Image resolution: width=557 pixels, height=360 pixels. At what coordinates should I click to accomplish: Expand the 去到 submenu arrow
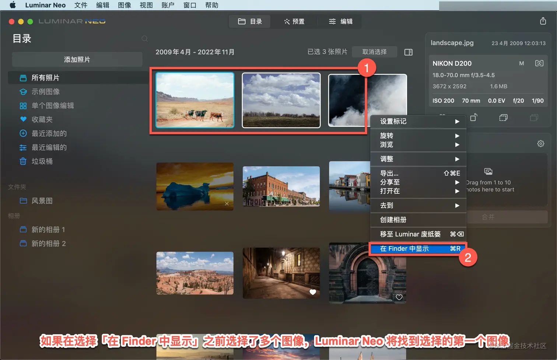[457, 206]
